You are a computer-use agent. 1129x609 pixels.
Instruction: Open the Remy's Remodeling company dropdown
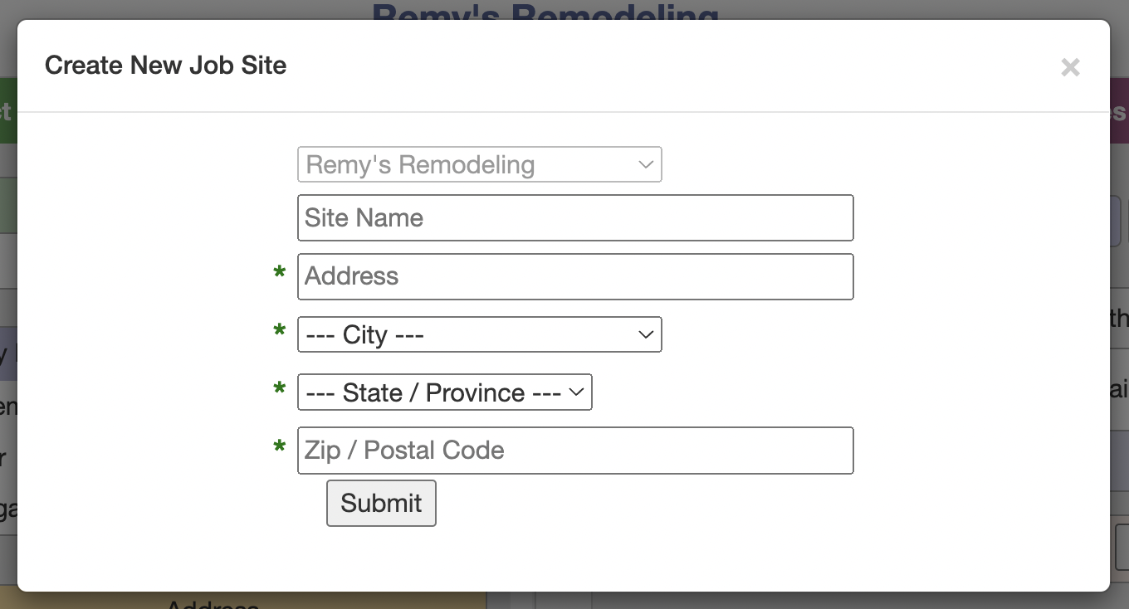coord(479,164)
